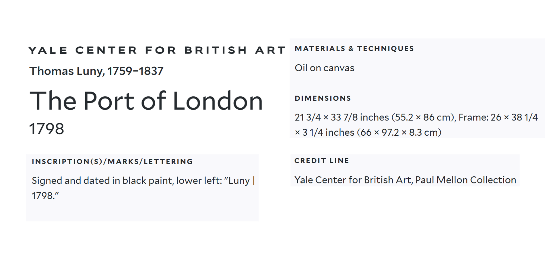Image resolution: width=551 pixels, height=255 pixels.
Task: Click Paul Mellon Collection in the credit line
Action: pos(465,180)
